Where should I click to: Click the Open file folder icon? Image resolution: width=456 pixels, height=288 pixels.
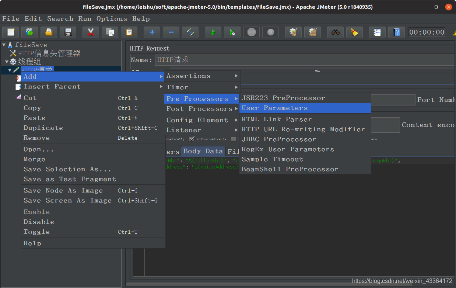49,32
